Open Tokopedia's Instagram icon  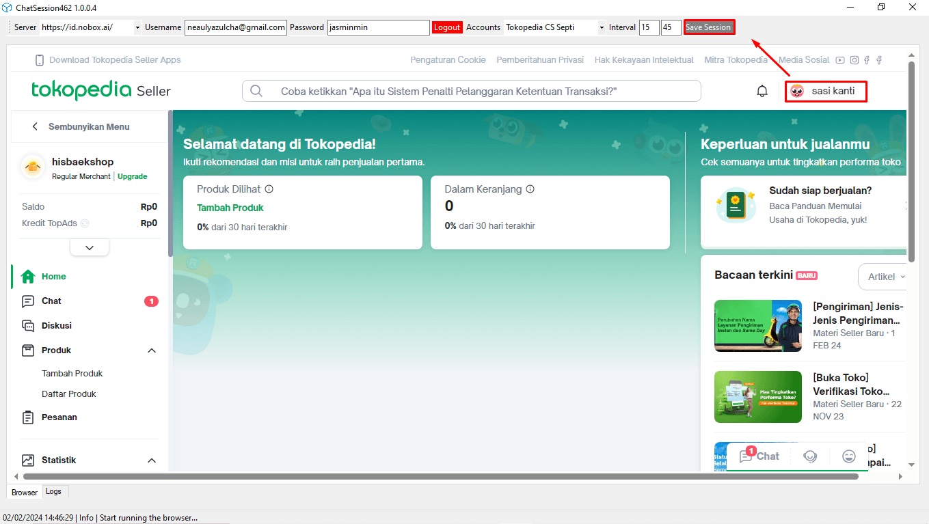tap(854, 60)
